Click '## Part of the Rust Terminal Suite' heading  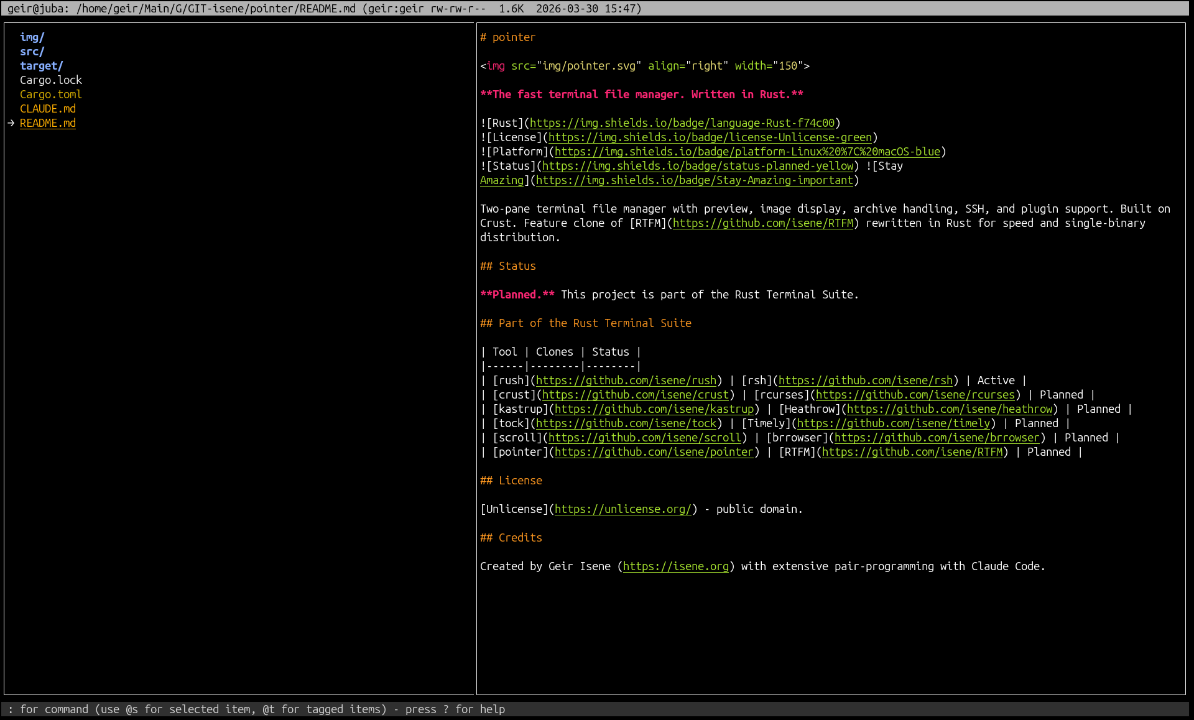[x=586, y=323]
